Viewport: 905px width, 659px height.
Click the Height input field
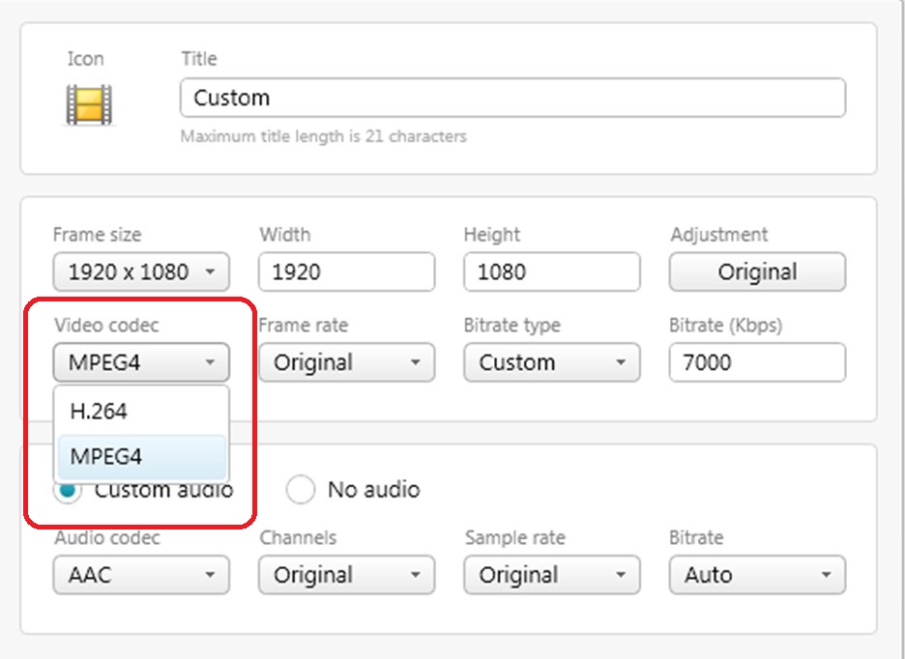(x=551, y=272)
